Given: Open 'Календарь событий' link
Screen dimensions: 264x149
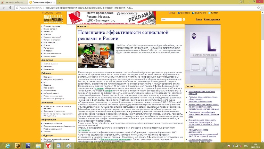Looking at the screenshot, I should 53,123.
